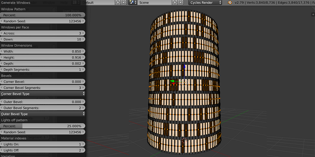Add a new screen layout next to Default
The width and height of the screenshot is (315, 157).
coord(118,2)
